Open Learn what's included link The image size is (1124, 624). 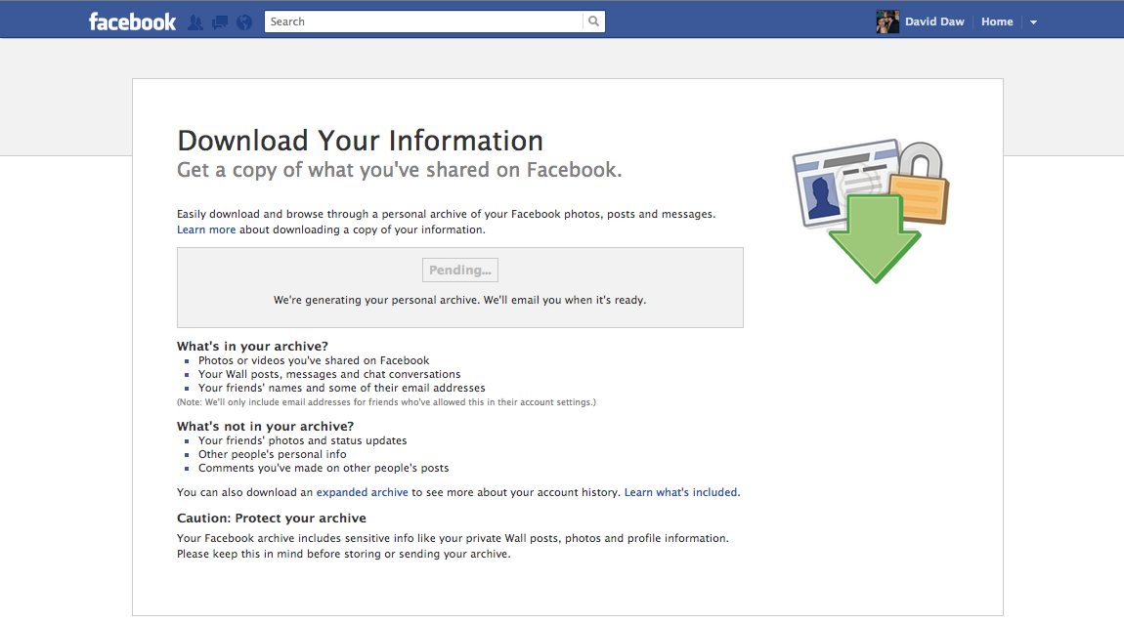click(x=681, y=492)
